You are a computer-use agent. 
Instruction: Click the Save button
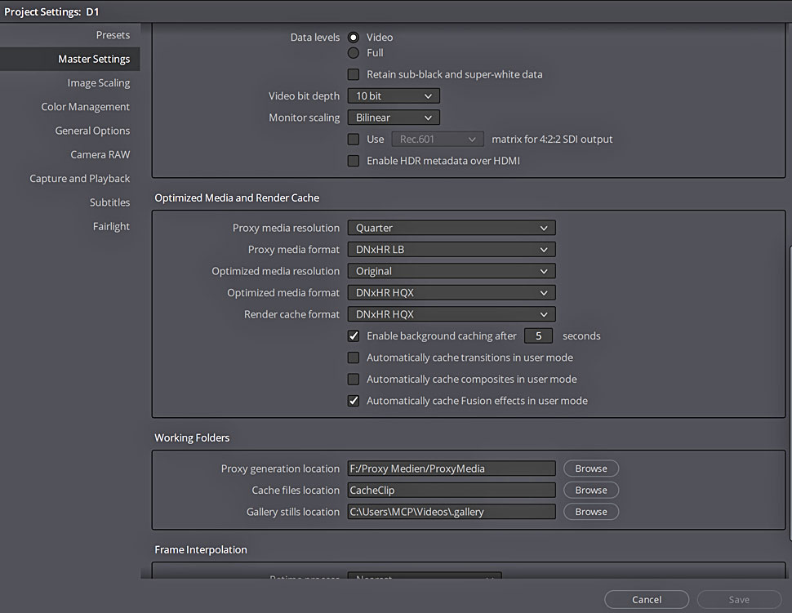[x=739, y=600]
